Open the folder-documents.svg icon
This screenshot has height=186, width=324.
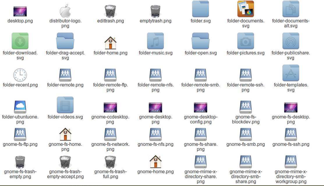(246, 9)
